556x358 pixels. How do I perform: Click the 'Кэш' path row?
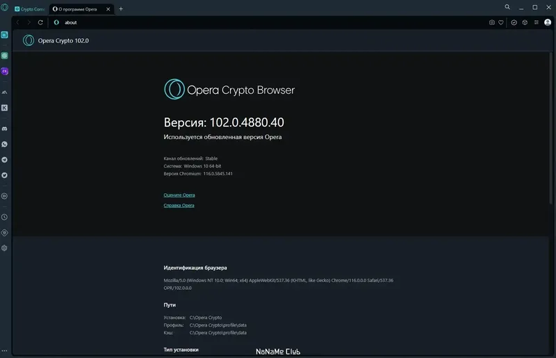(x=205, y=333)
